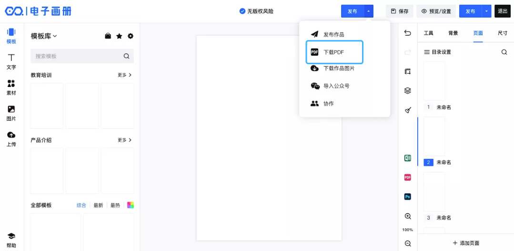The width and height of the screenshot is (514, 251).
Task: Zoom in with the plus magnifier icon
Action: coord(407,216)
